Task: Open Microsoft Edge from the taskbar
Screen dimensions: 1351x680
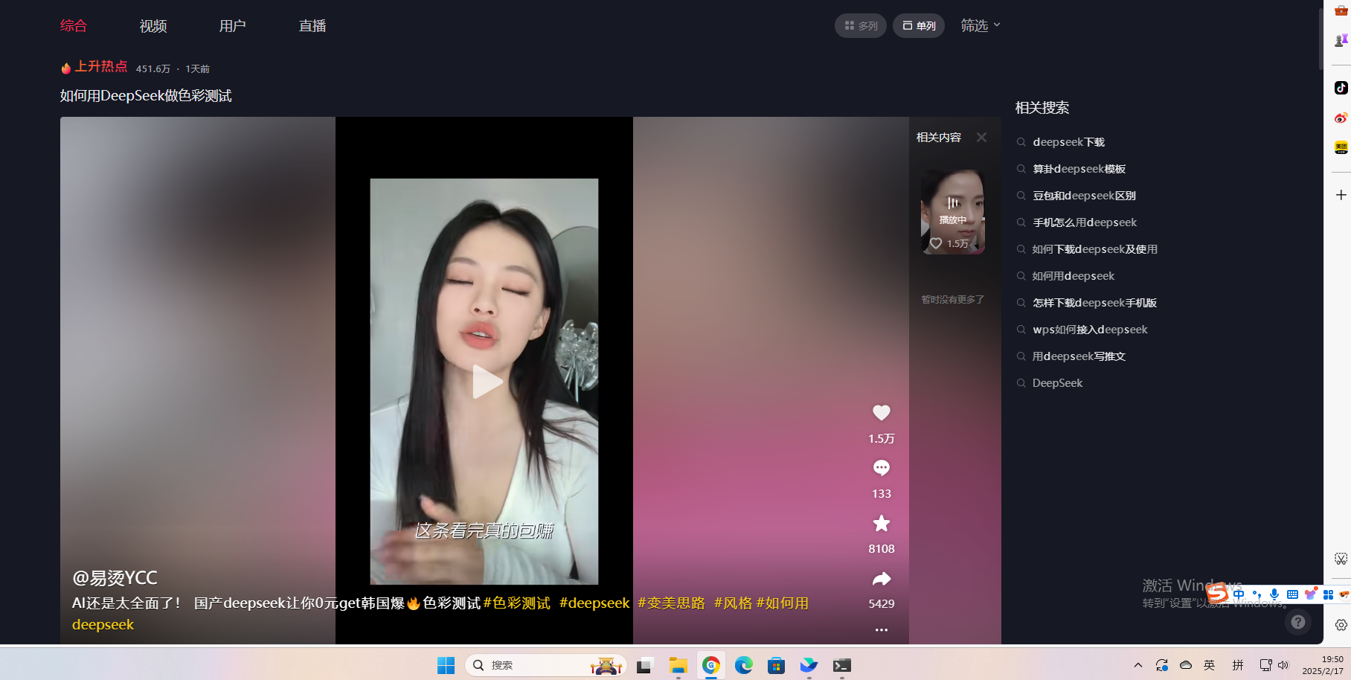Action: point(743,665)
